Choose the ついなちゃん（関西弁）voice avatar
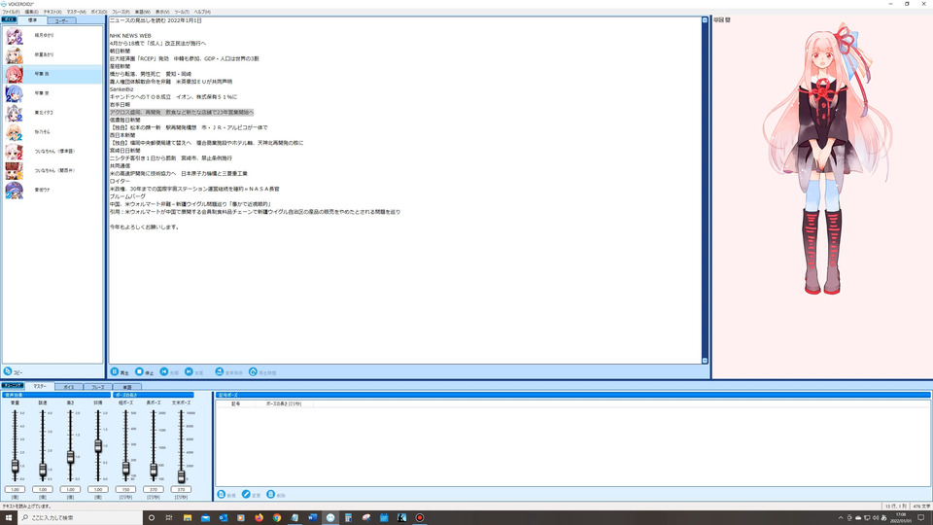Viewport: 933px width, 525px height. [x=15, y=171]
